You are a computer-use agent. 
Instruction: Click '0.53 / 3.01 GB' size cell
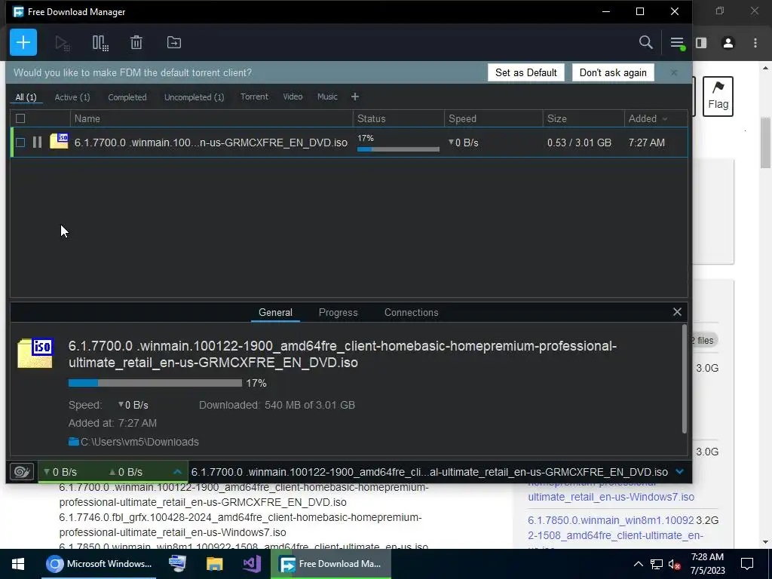(x=579, y=142)
